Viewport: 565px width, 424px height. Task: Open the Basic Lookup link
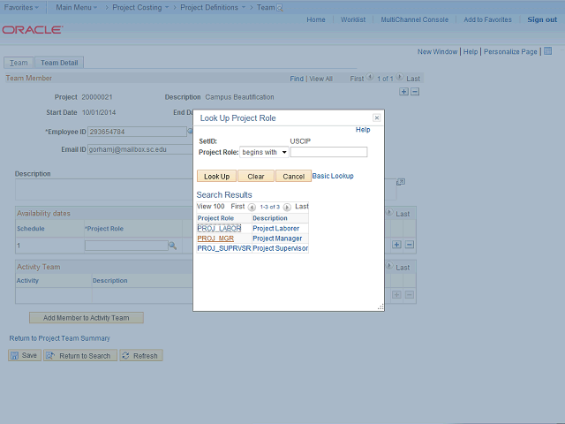(x=333, y=176)
